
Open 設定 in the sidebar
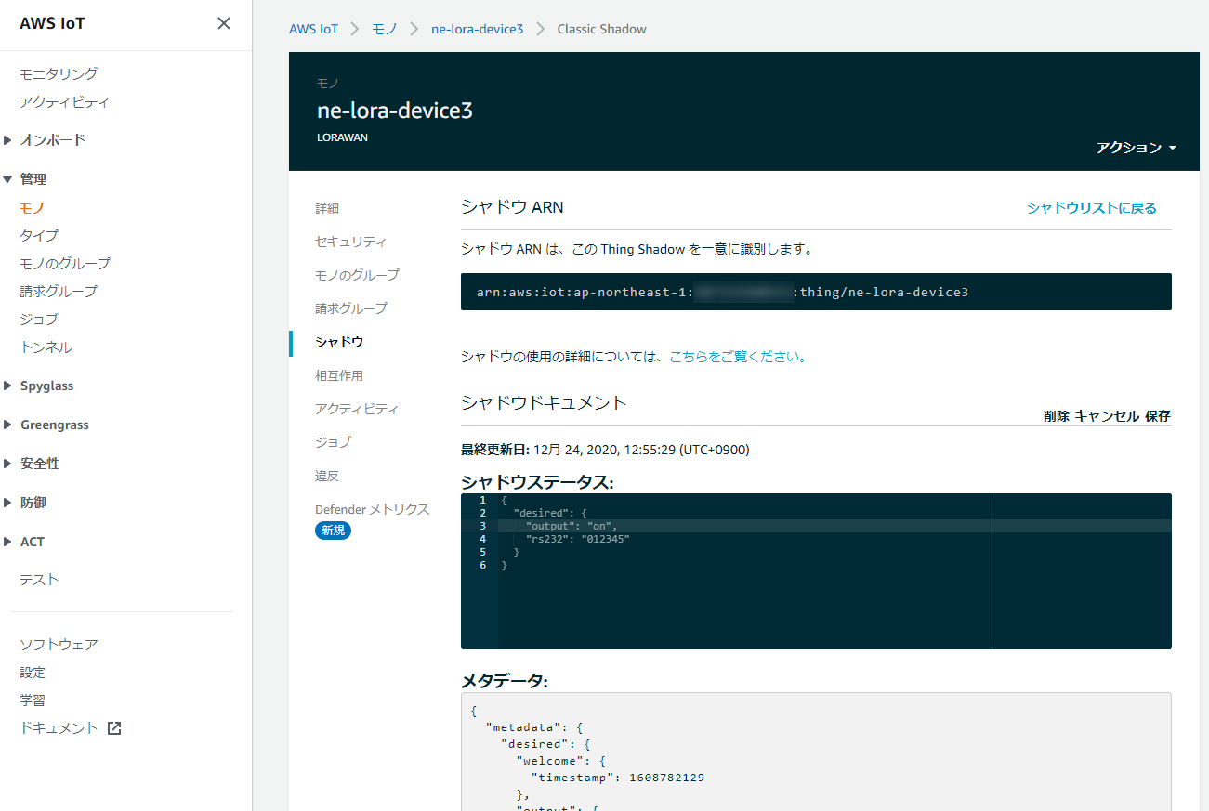[33, 672]
